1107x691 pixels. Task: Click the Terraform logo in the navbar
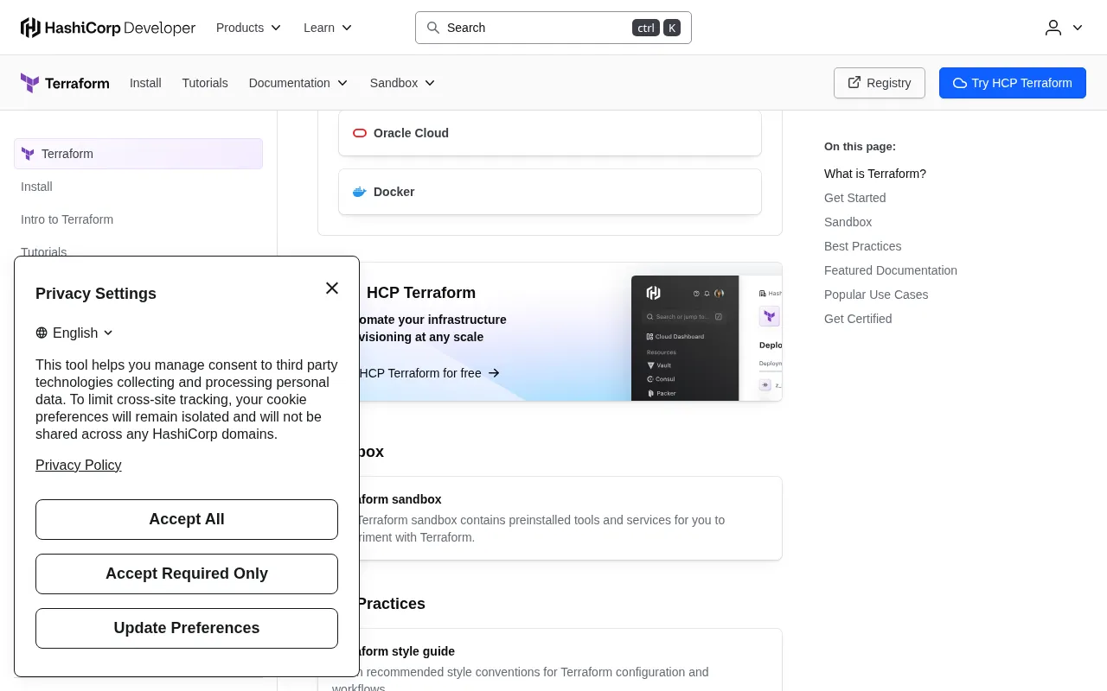(65, 83)
